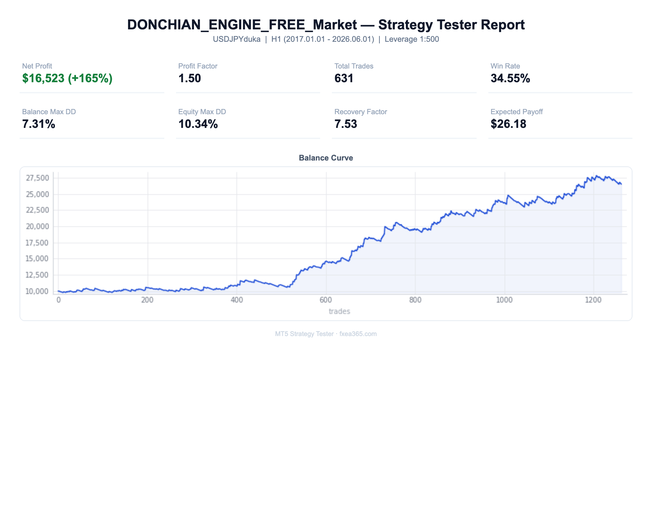Click the 0 x-axis tick label
This screenshot has width=652, height=522.
point(58,300)
